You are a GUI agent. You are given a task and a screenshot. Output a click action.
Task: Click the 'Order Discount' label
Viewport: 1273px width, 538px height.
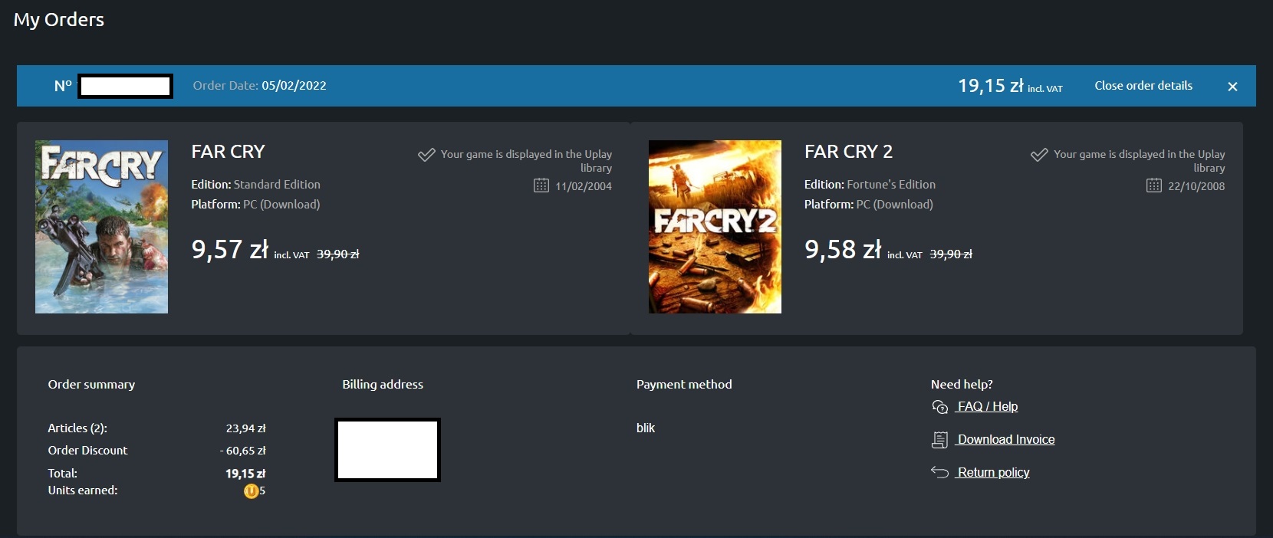click(x=87, y=451)
